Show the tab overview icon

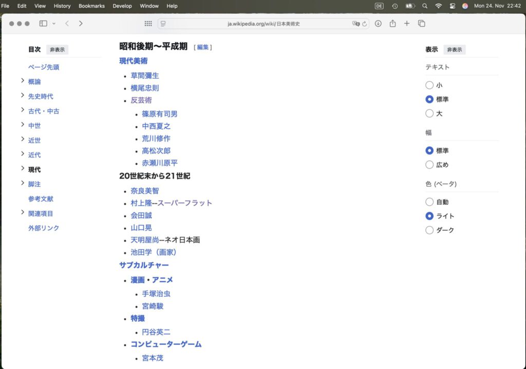[x=421, y=23]
